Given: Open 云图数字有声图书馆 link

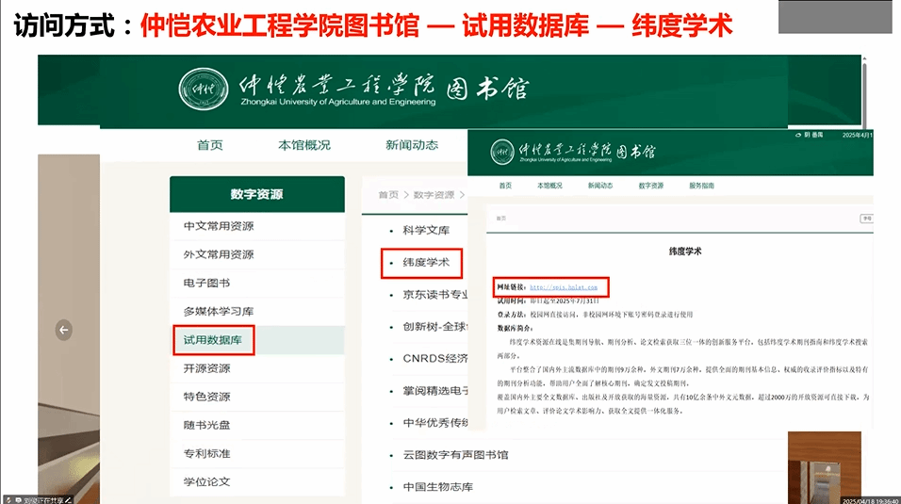Looking at the screenshot, I should pos(455,455).
